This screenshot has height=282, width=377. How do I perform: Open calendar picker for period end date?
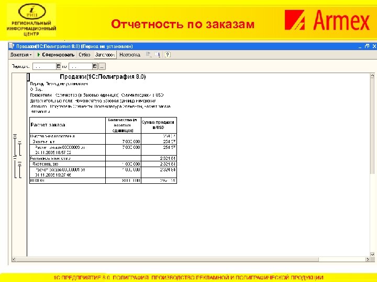tap(95, 66)
